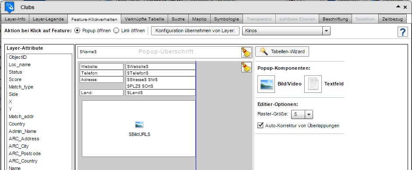Open the Verknüpfte Tabelle tab

click(x=144, y=19)
